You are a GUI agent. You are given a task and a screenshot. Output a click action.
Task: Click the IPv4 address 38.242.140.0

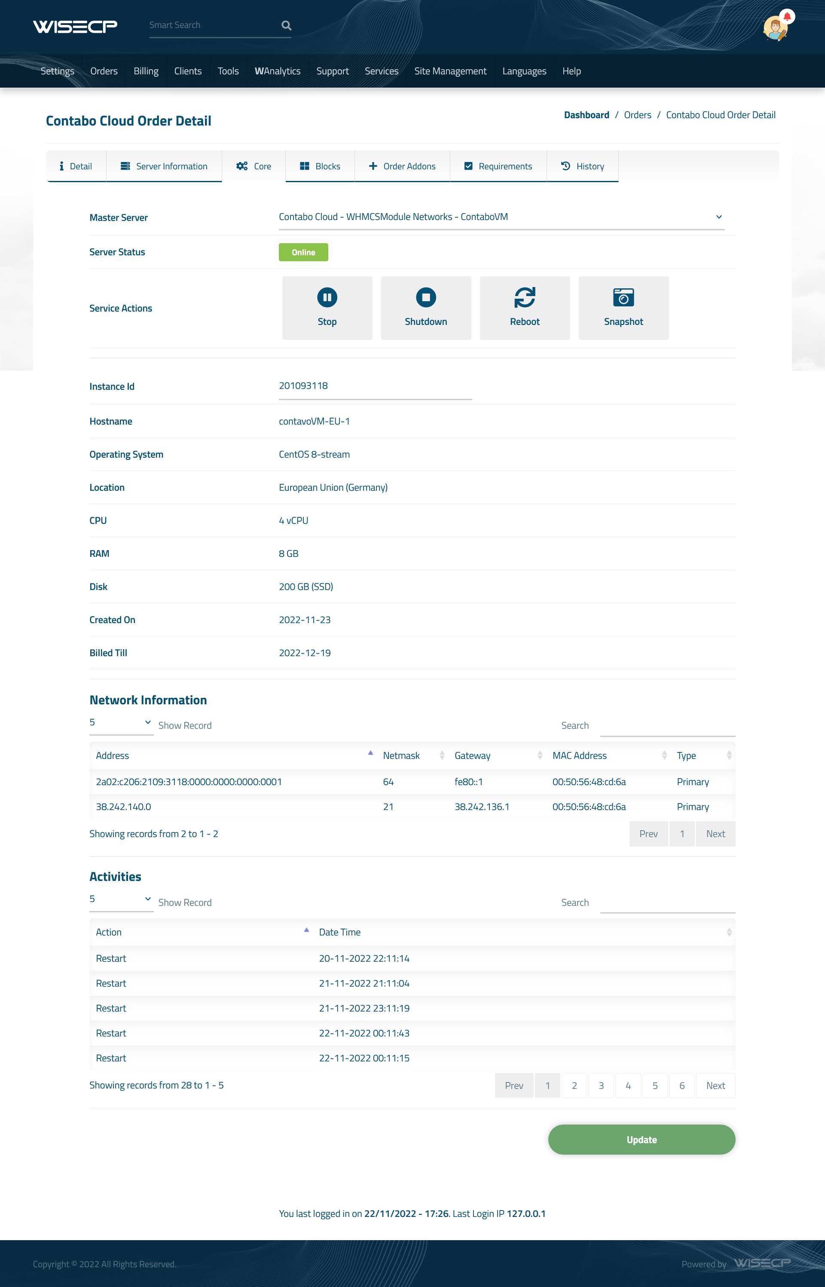click(124, 807)
